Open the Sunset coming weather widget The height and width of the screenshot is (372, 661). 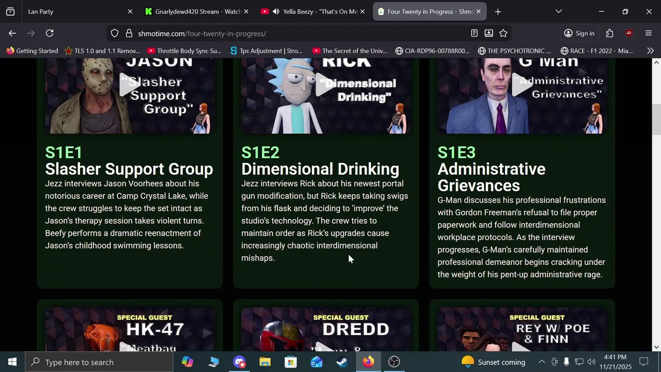(x=494, y=362)
